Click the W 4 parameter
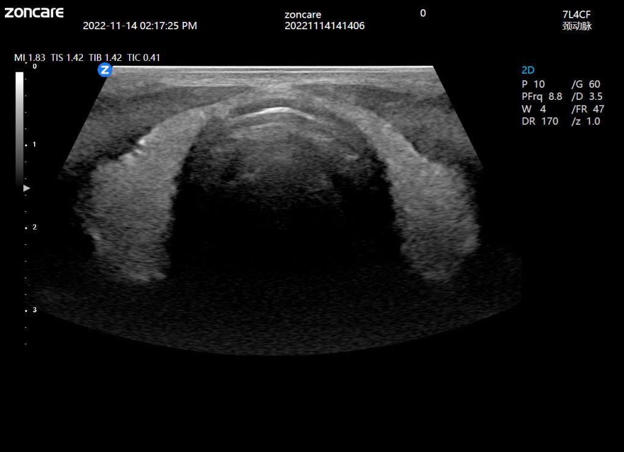 coord(534,109)
